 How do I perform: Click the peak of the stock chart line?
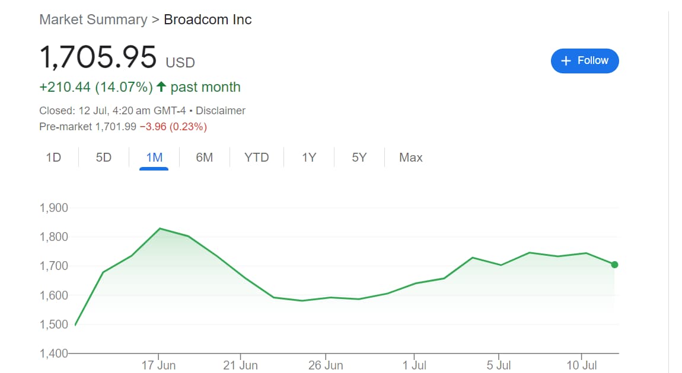160,229
